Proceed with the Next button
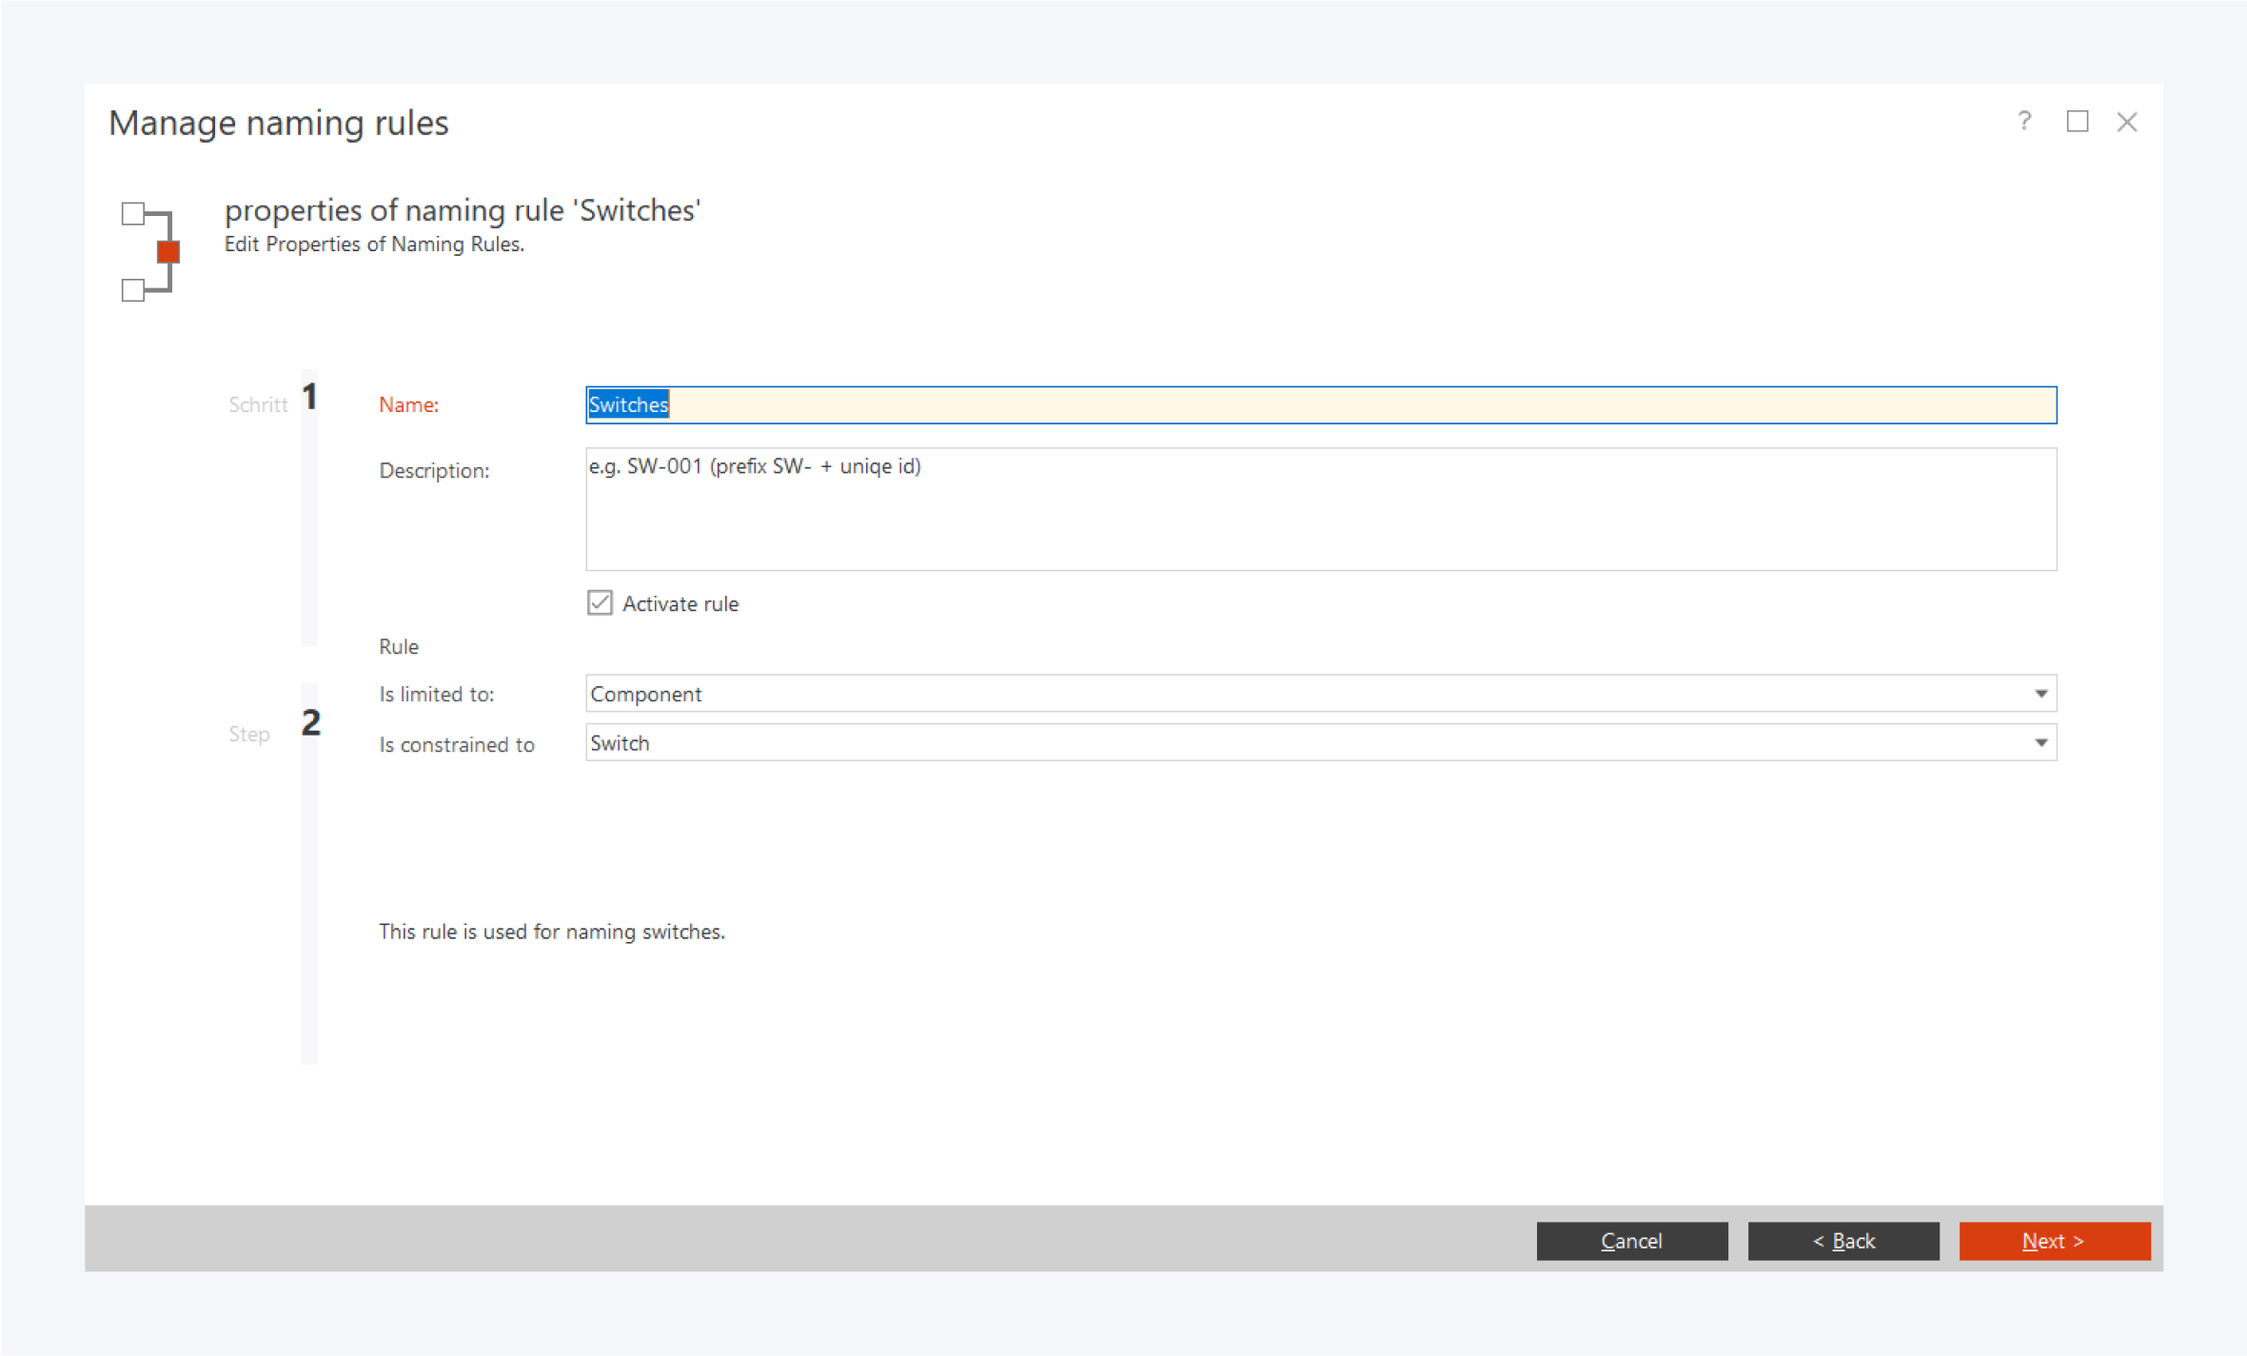Viewport: 2247px width, 1356px height. (x=2054, y=1241)
